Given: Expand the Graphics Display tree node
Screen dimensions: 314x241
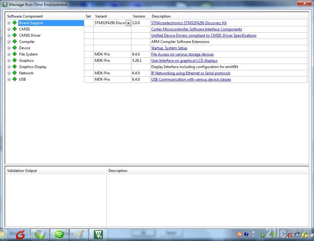Looking at the screenshot, I should (x=9, y=67).
